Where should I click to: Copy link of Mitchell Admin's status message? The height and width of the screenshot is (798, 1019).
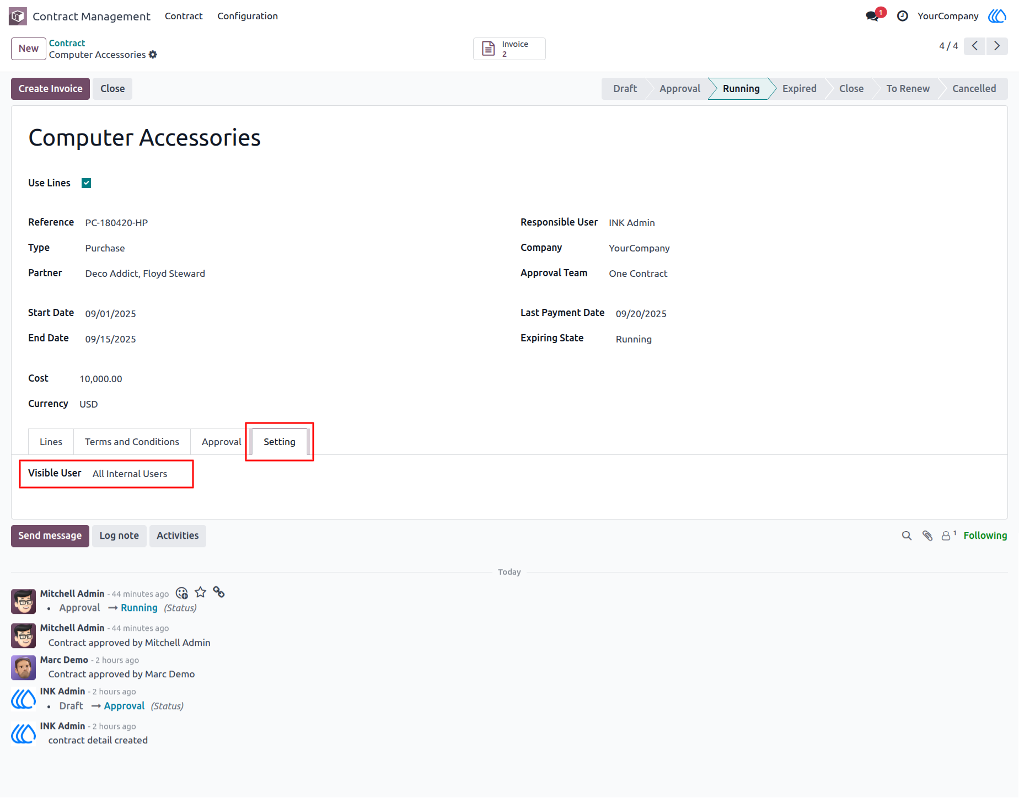(219, 592)
